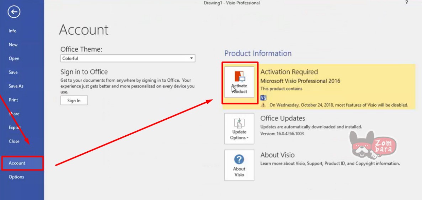Screen dimensions: 422x200
Task: Click the back arrow circle icon
Action: 14,12
